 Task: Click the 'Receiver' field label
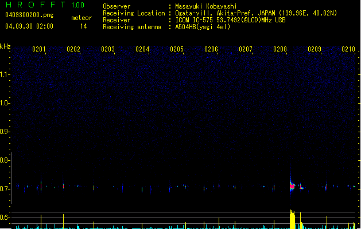click(x=117, y=20)
